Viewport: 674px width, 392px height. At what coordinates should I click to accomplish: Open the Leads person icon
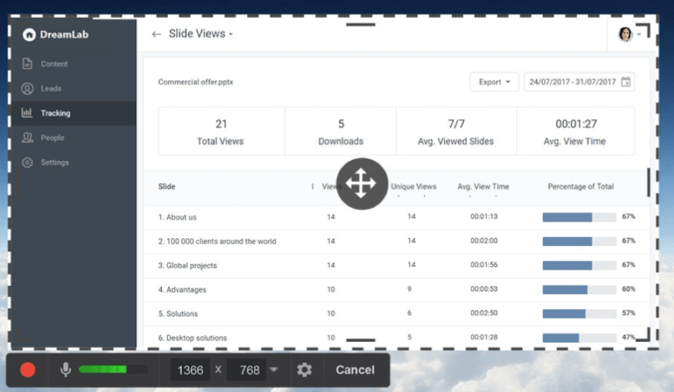[x=27, y=89]
